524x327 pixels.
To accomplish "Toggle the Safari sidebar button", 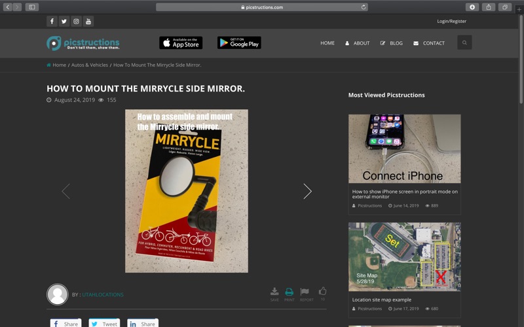I will (x=31, y=7).
